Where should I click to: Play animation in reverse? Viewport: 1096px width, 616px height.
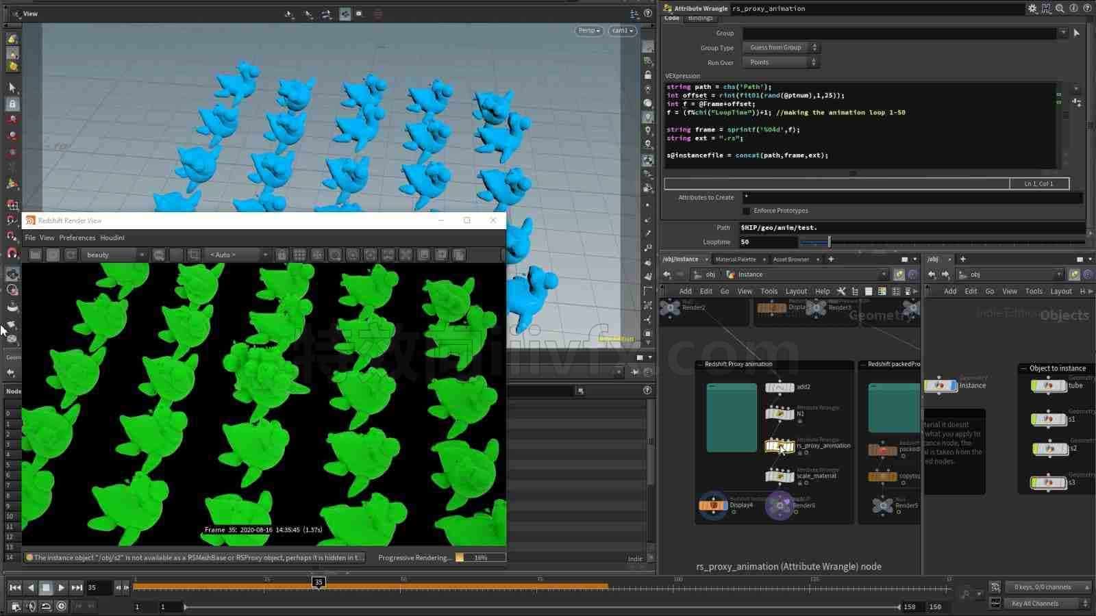(30, 587)
